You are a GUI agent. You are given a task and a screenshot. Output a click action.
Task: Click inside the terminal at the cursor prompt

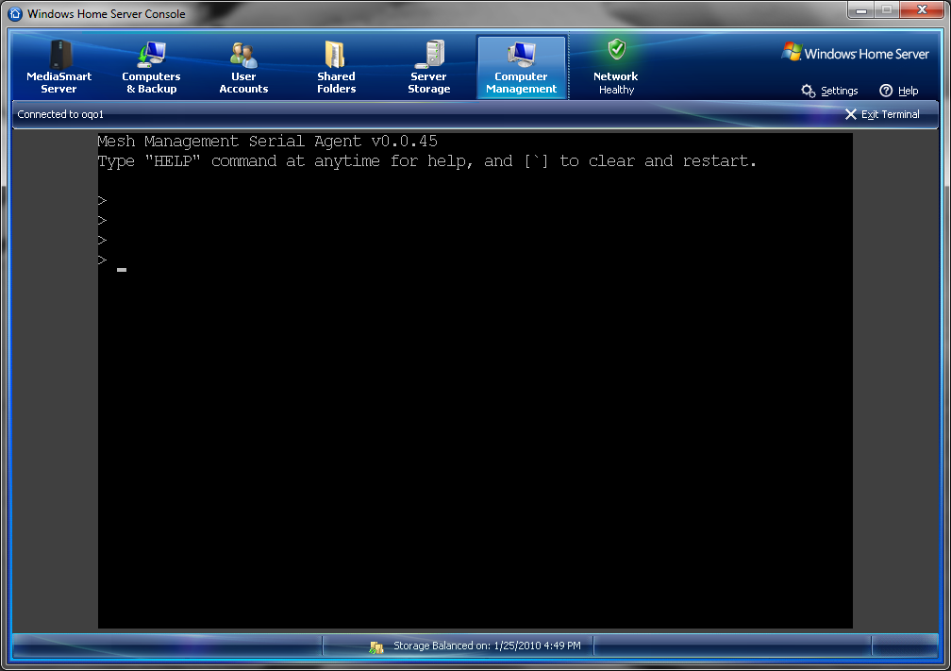[x=122, y=269]
